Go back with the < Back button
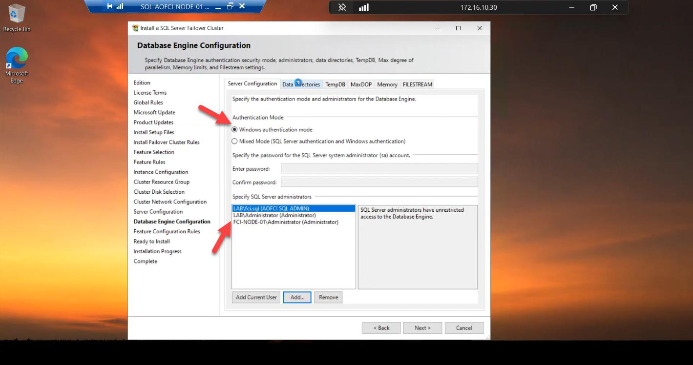 coord(381,328)
